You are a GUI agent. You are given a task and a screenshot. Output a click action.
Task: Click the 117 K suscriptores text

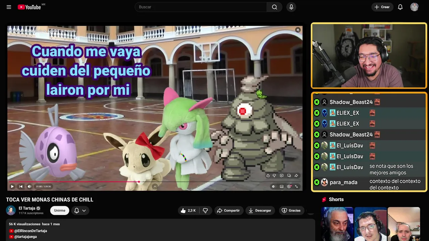[x=31, y=213]
